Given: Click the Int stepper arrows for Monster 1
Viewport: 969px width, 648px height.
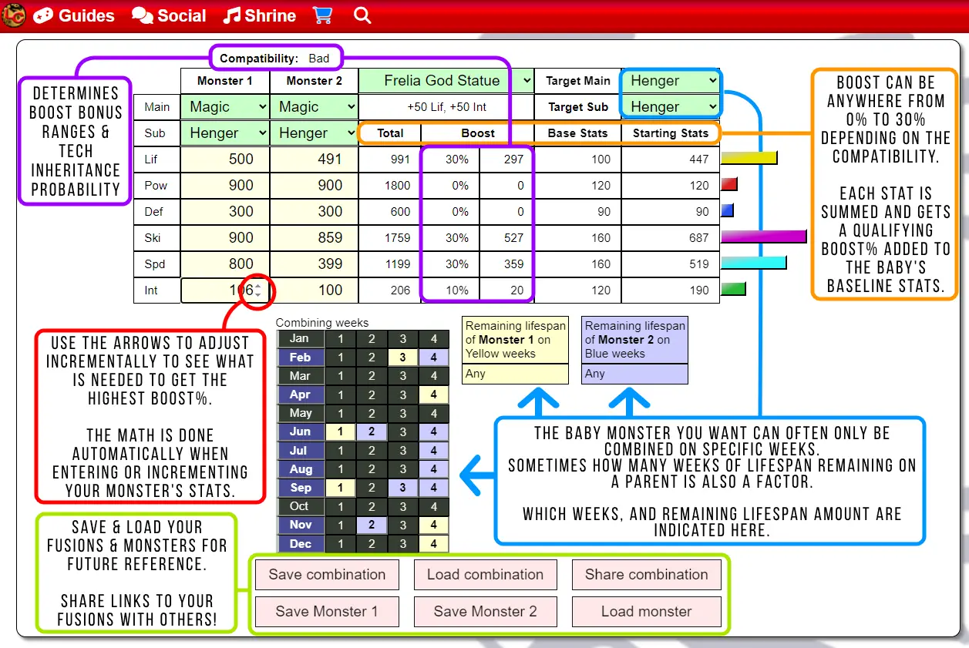Looking at the screenshot, I should pos(259,290).
